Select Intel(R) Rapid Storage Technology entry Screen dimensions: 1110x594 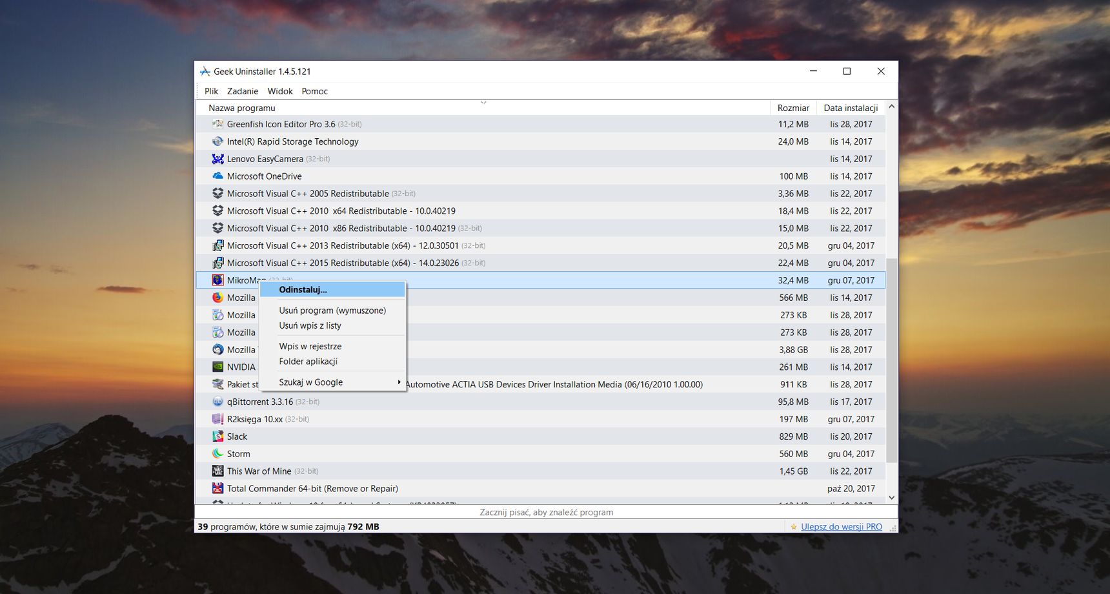(541, 141)
